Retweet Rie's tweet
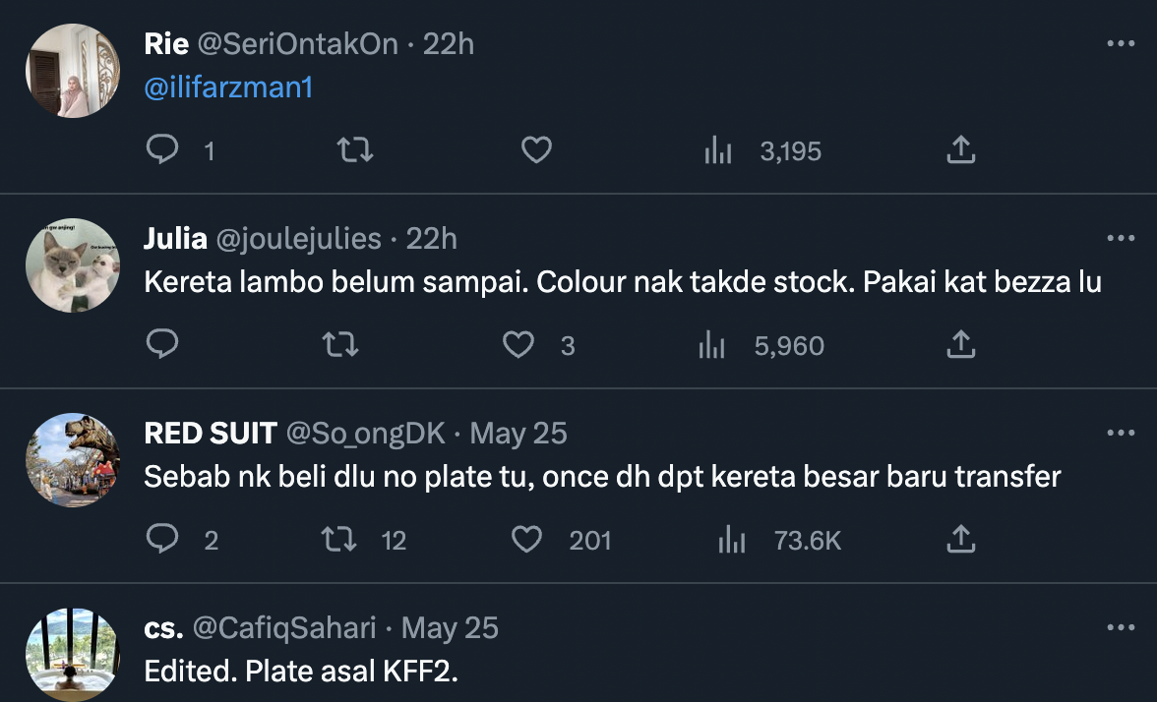1157x702 pixels. point(354,150)
